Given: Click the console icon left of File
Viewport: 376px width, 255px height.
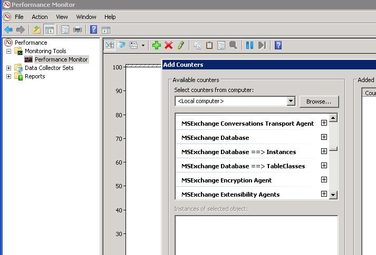Looking at the screenshot, I should click(7, 17).
